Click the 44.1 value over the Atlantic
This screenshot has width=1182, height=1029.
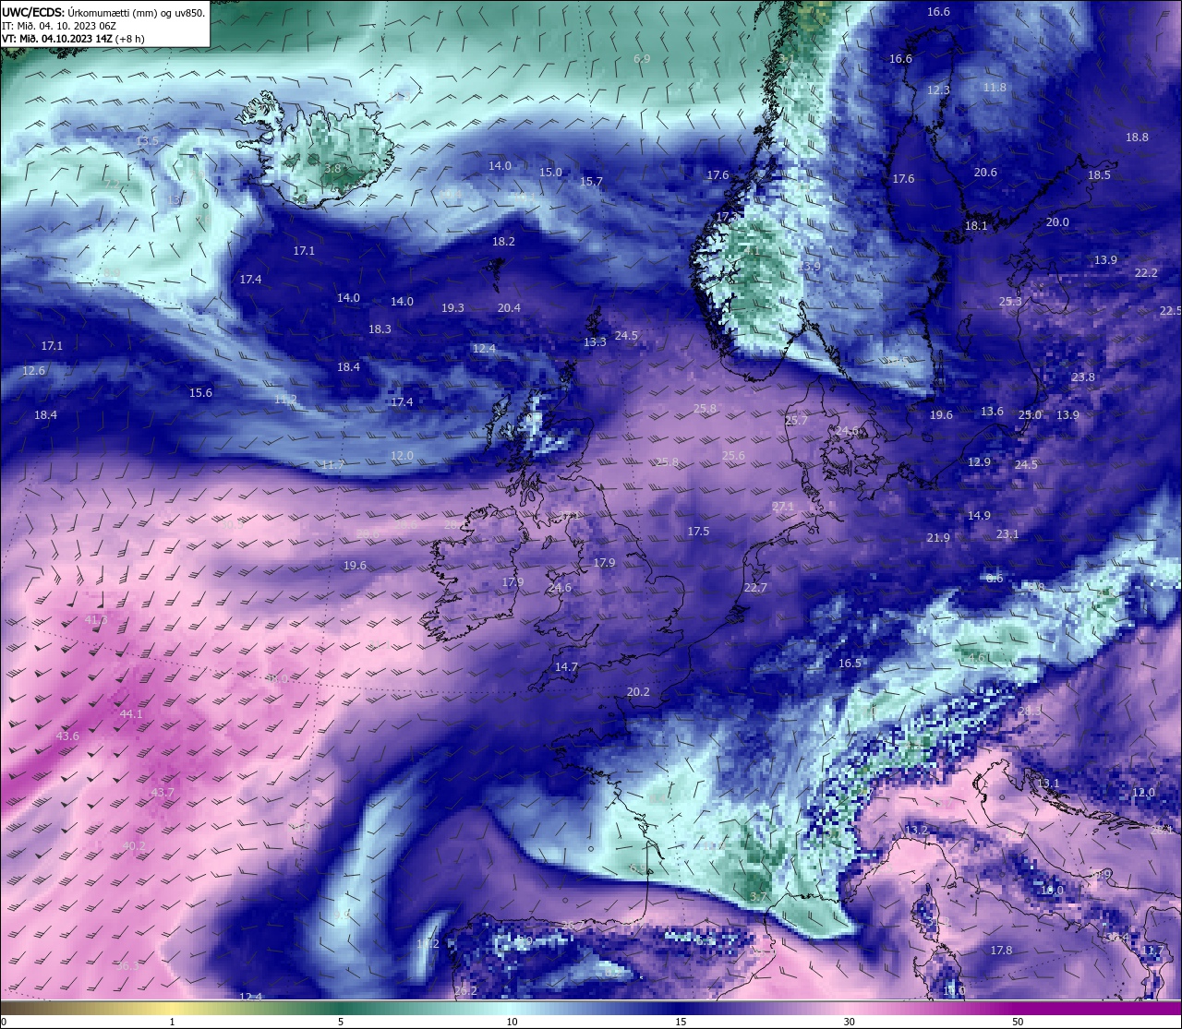point(131,714)
